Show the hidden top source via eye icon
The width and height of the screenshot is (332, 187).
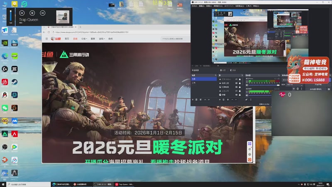coord(236,79)
